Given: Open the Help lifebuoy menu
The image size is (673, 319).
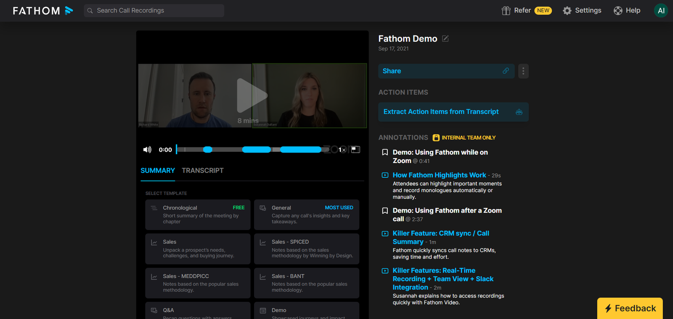Looking at the screenshot, I should point(618,11).
